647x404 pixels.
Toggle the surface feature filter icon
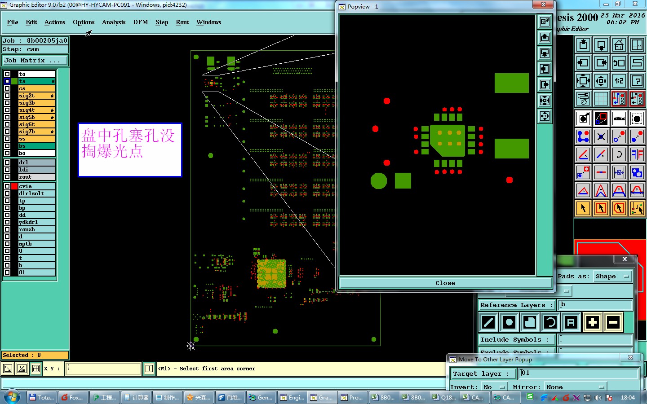530,322
